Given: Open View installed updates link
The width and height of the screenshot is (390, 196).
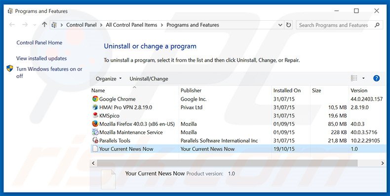Looking at the screenshot, I should pos(41,58).
